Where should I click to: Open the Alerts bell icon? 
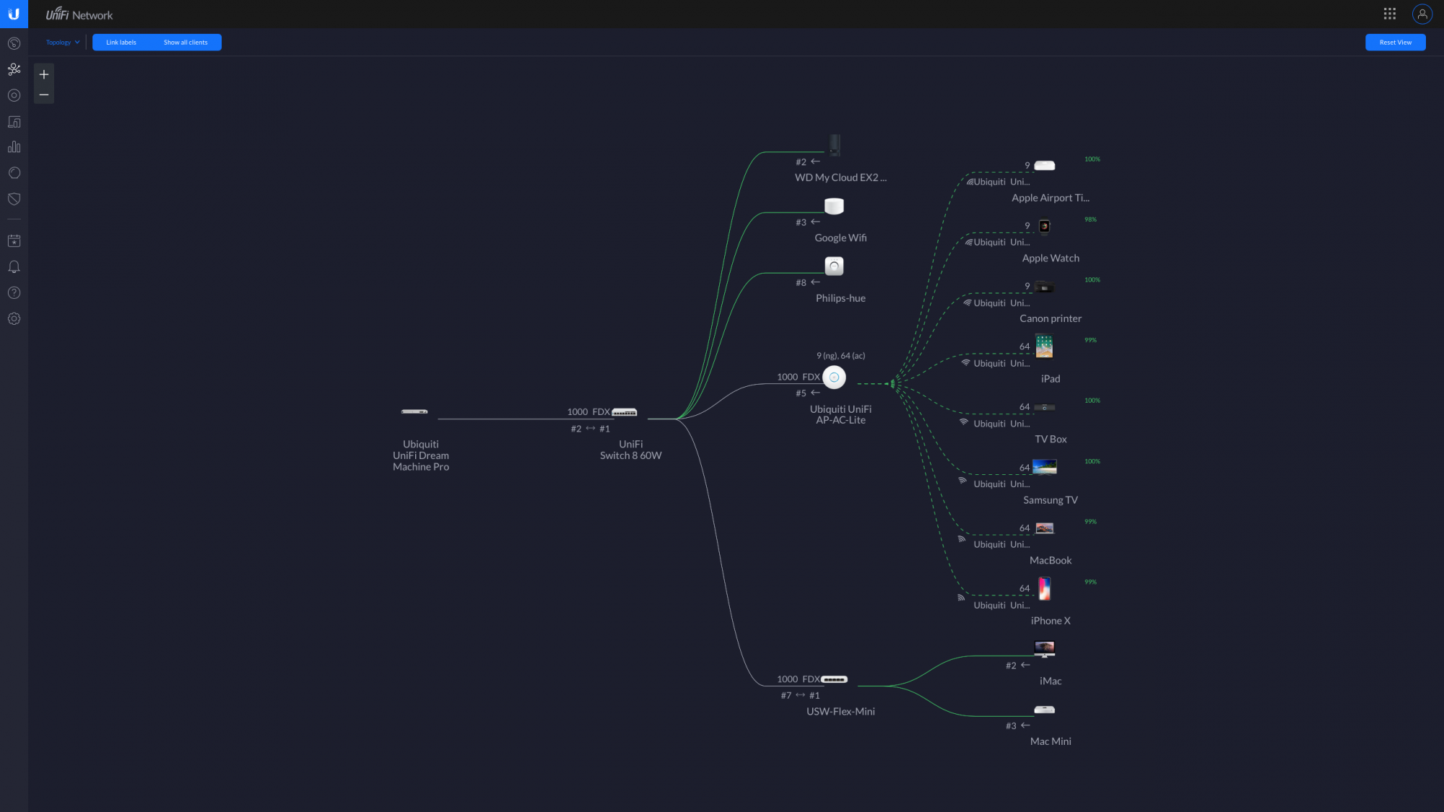(x=14, y=267)
